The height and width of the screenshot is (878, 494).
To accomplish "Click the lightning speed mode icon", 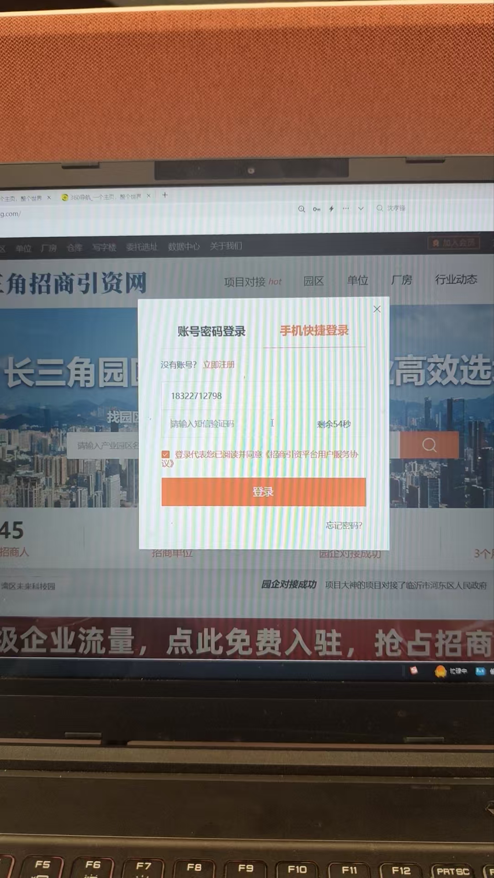I will tap(331, 209).
